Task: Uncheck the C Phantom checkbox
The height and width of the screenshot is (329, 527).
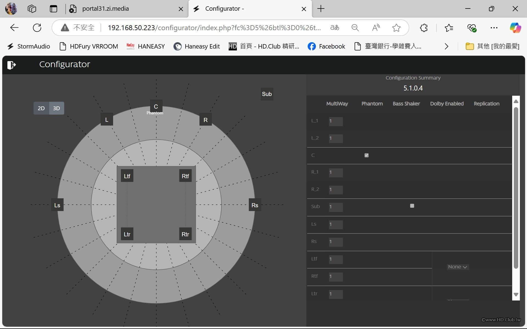Action: 366,155
